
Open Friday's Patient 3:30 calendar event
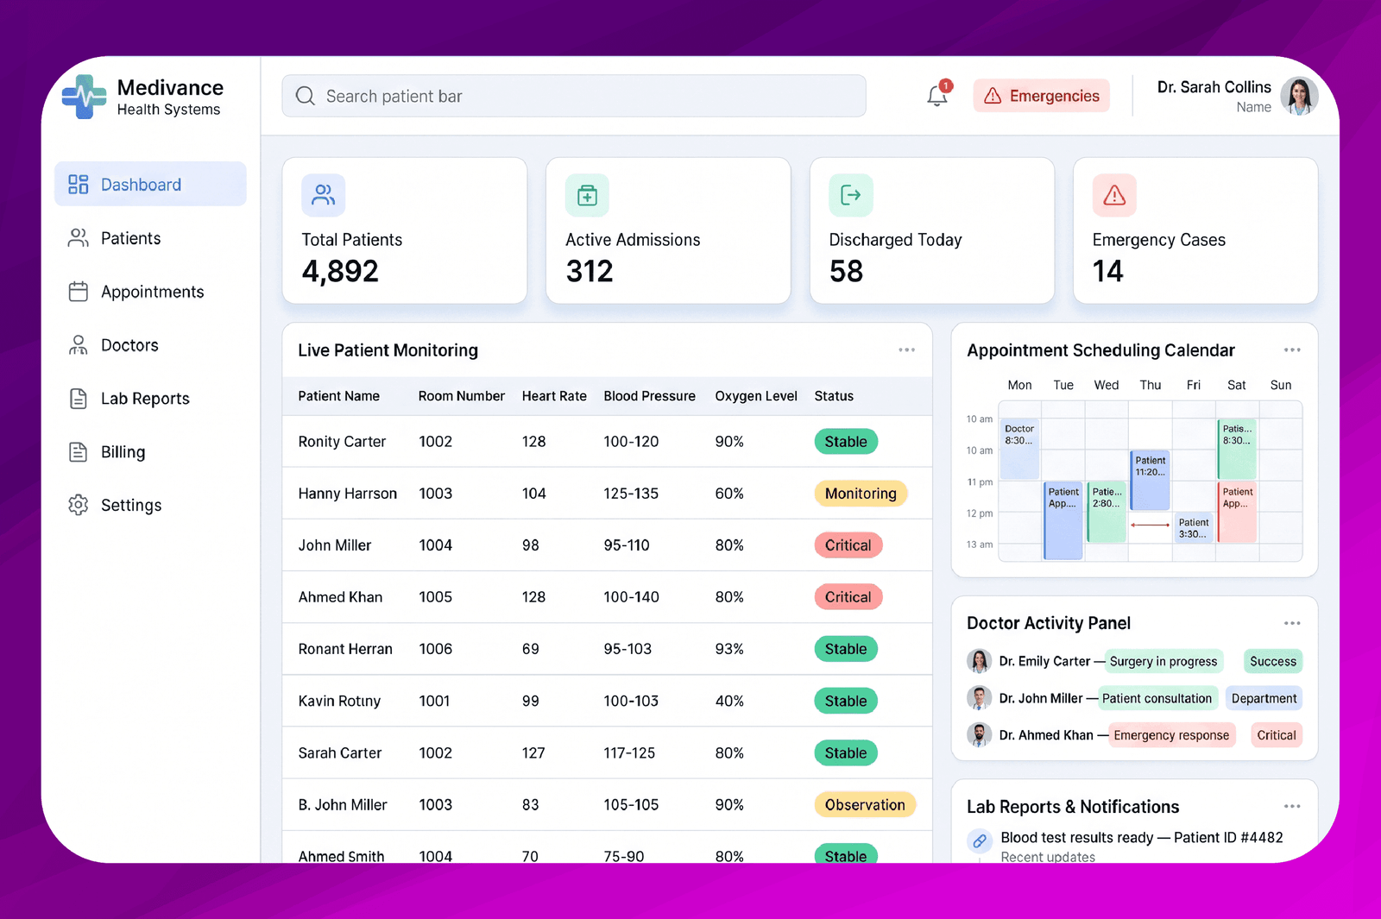pyautogui.click(x=1195, y=527)
